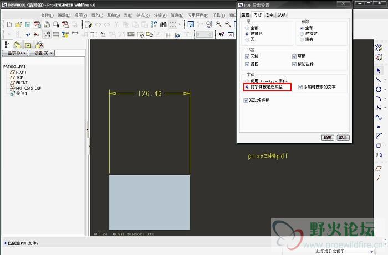The image size is (388, 255).
Task: Open the 文件(F) menu
Action: 47,15
